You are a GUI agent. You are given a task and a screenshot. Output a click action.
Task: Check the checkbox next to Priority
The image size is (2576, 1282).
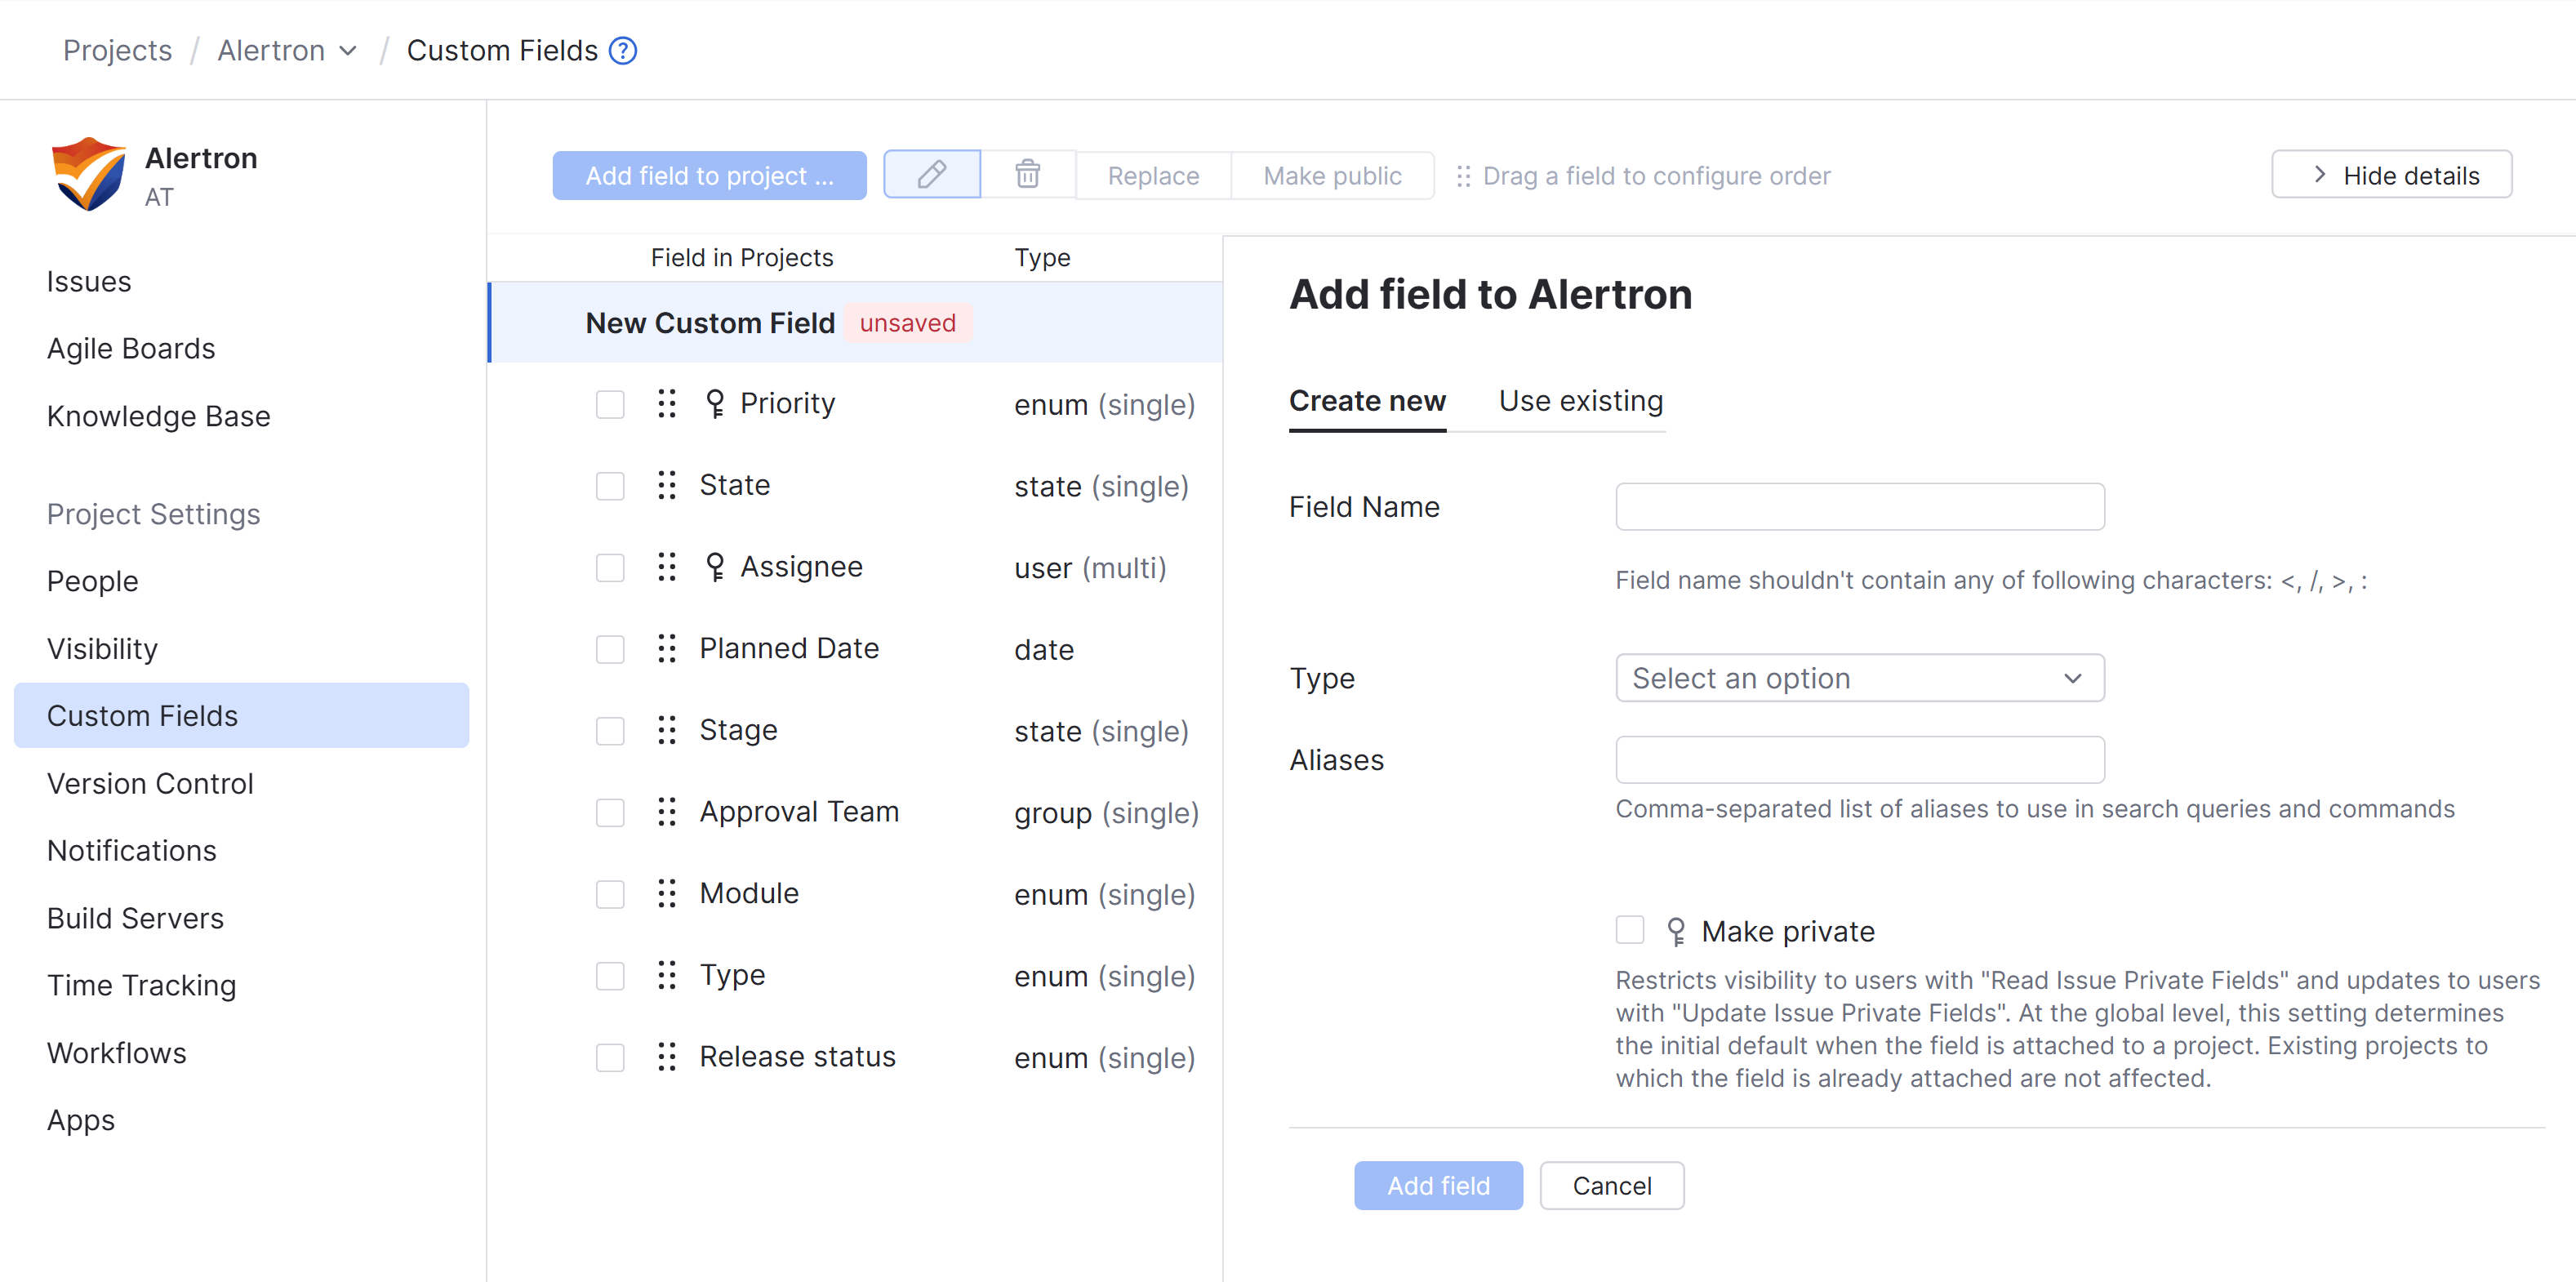(x=610, y=404)
